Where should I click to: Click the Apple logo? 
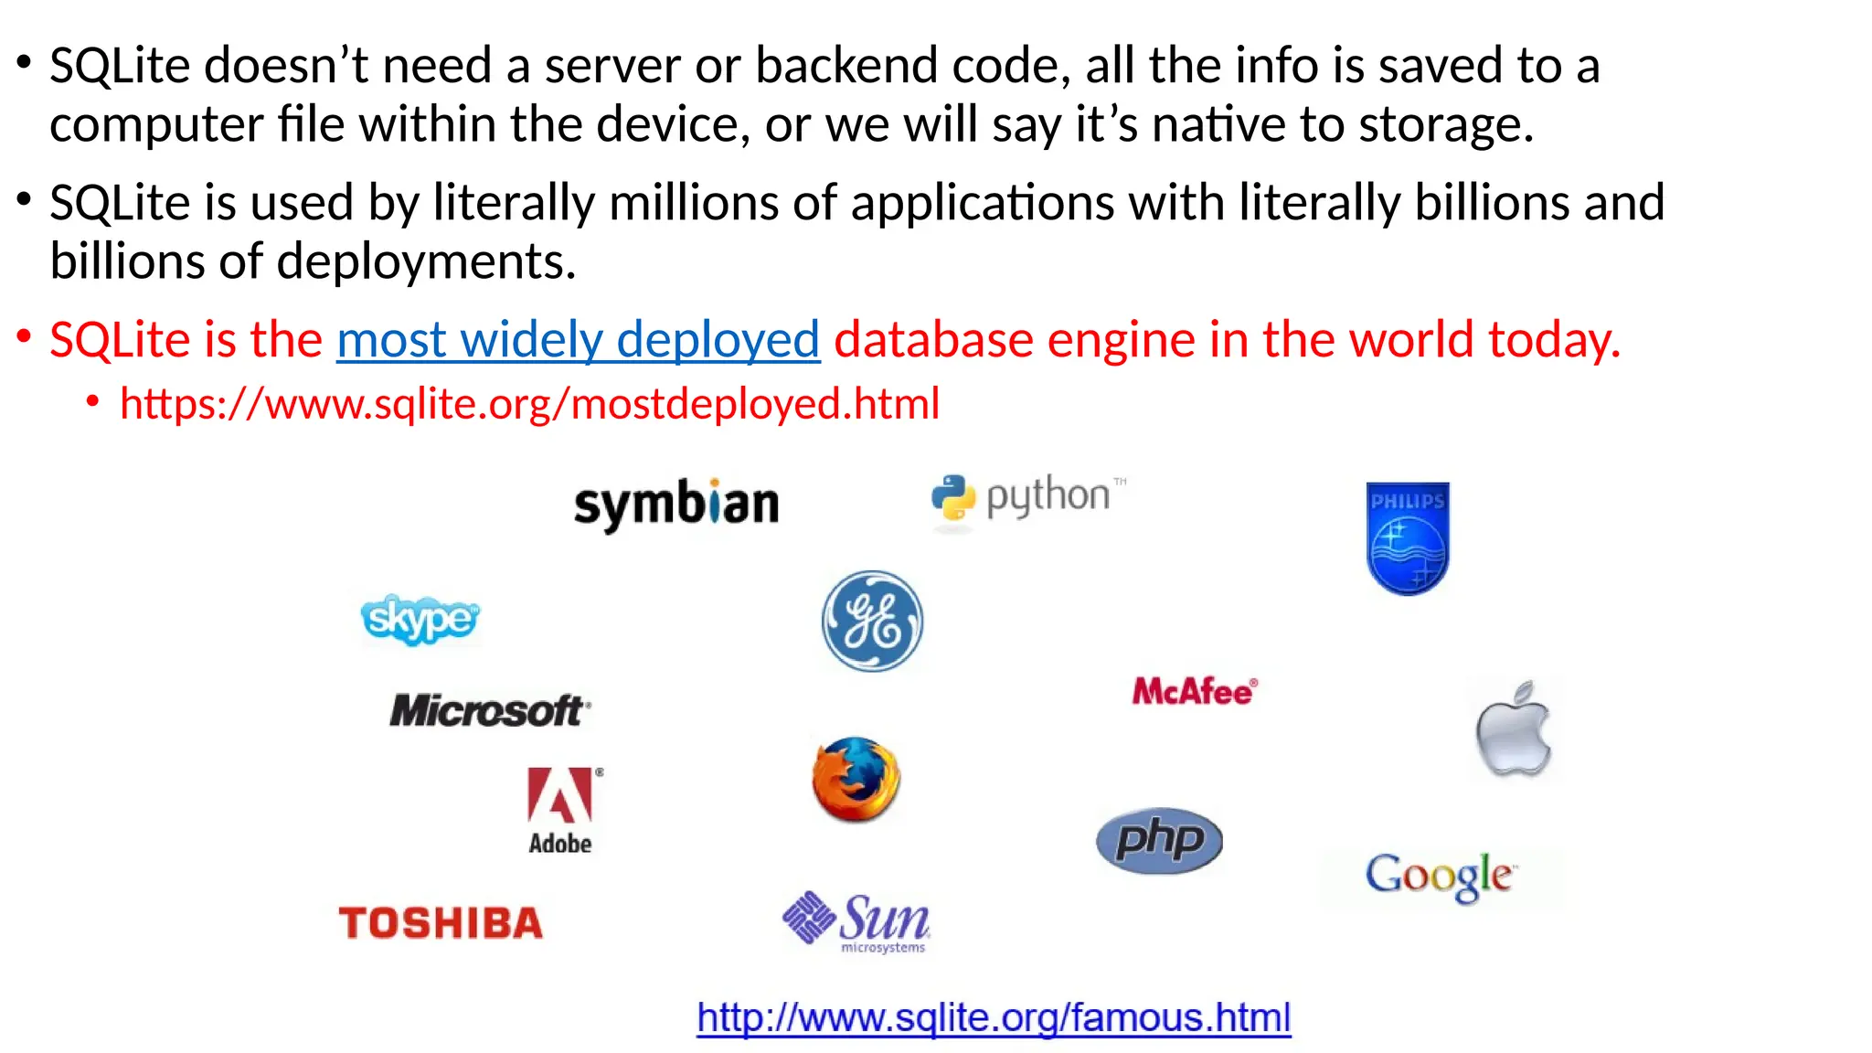pos(1514,729)
